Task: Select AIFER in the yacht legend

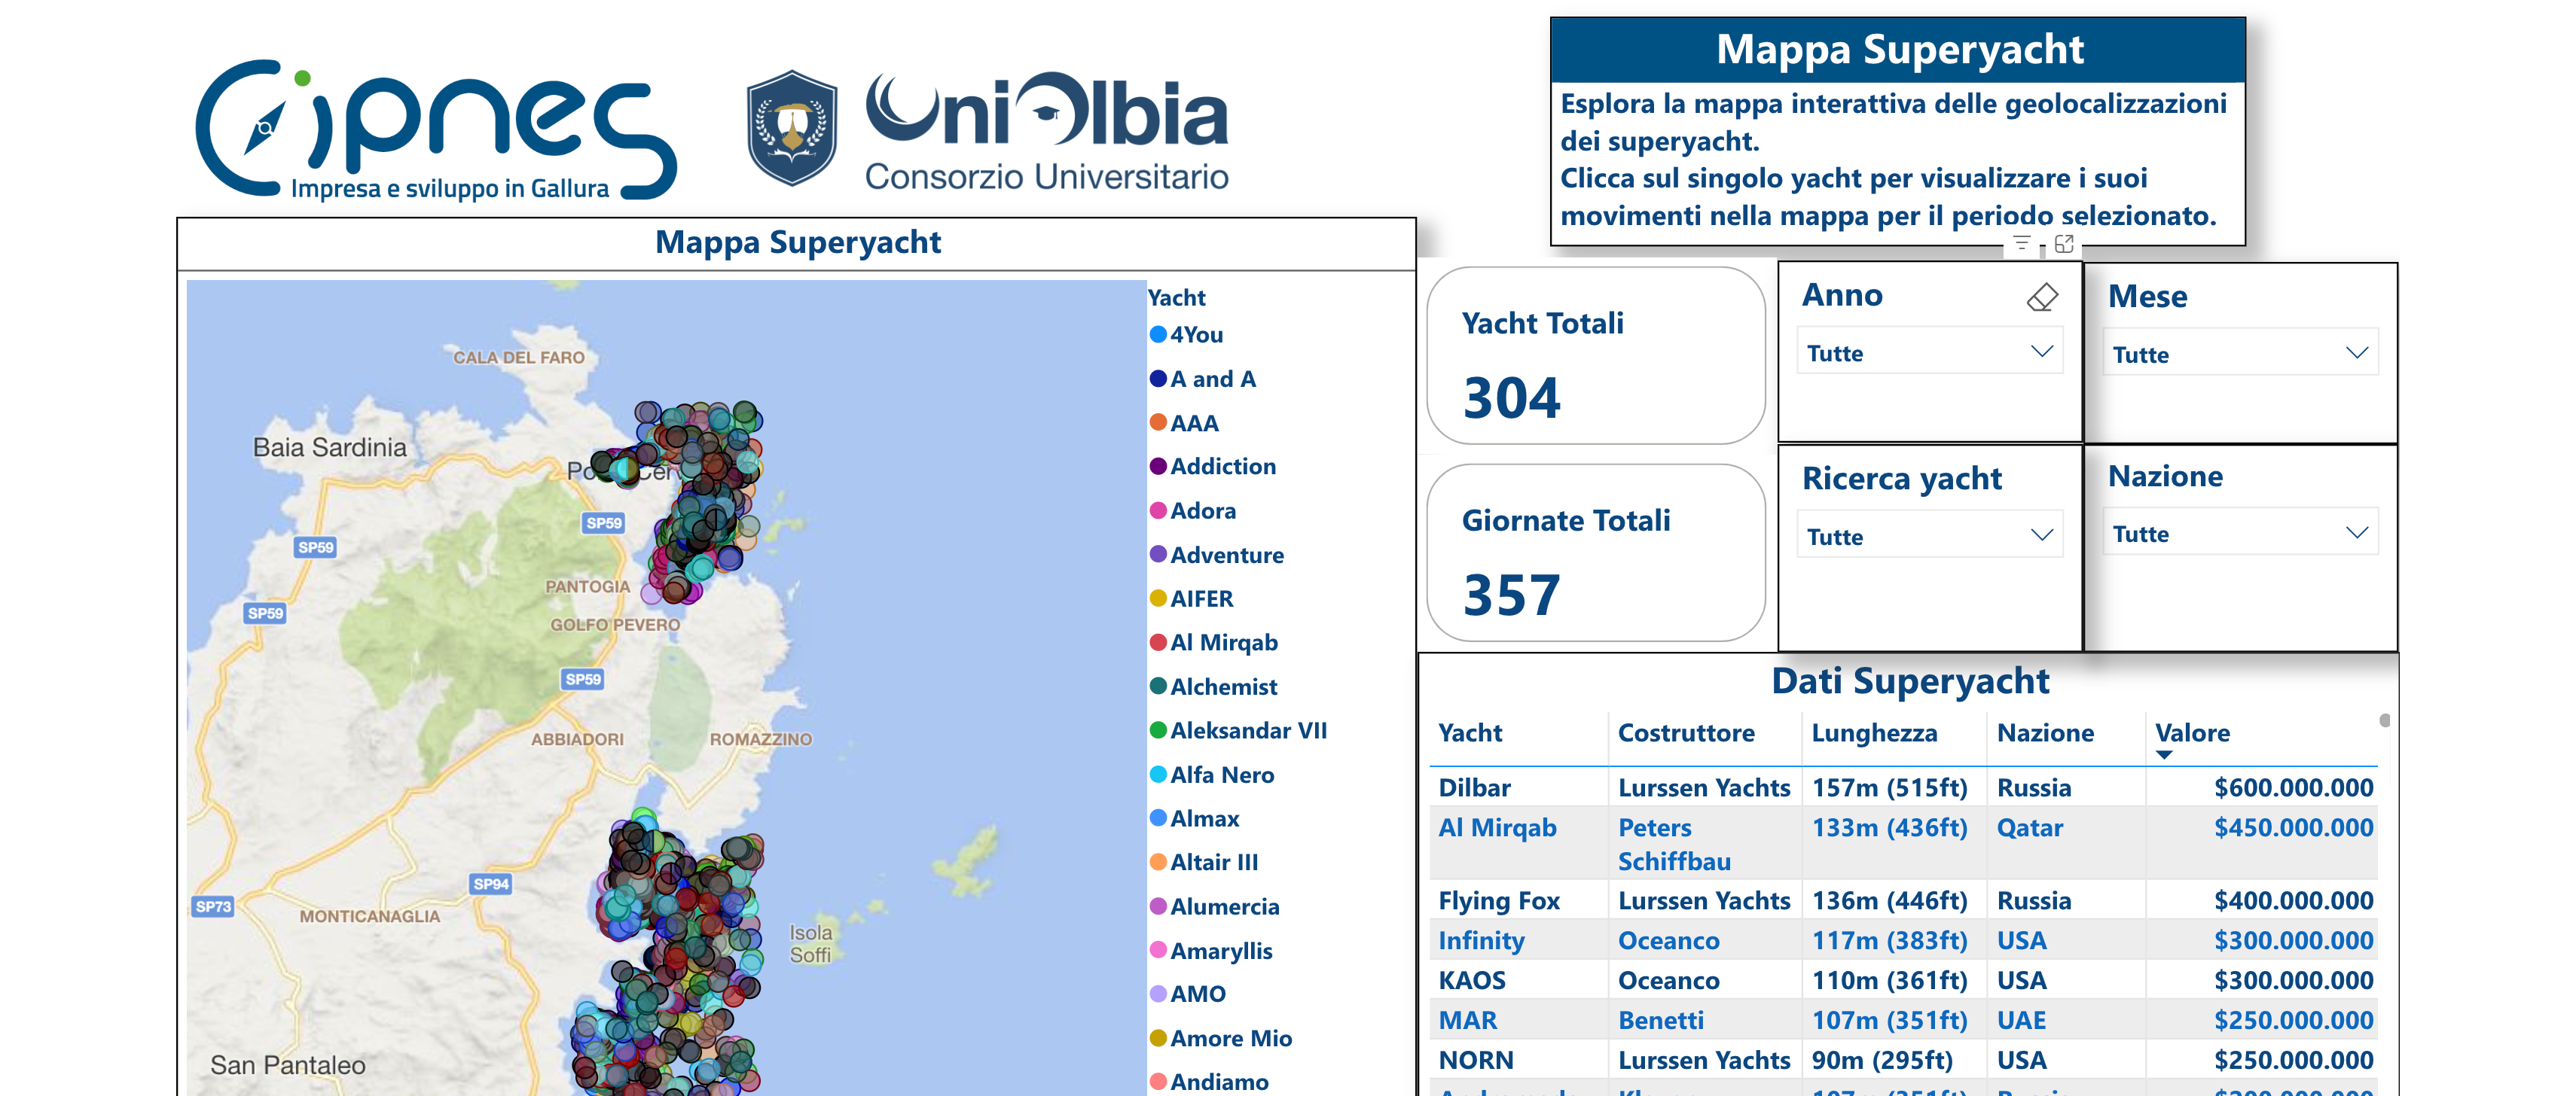Action: pos(1191,598)
